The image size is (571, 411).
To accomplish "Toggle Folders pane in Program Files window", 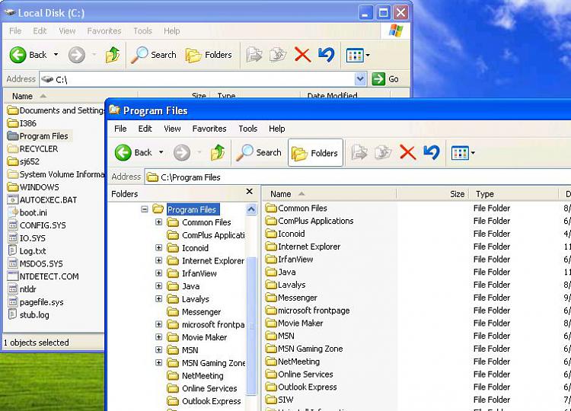I will coord(315,153).
